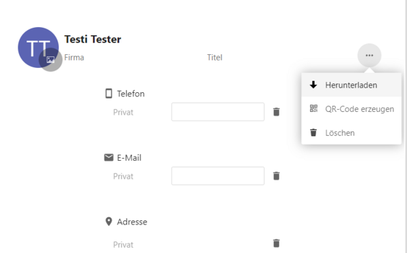The image size is (407, 253).
Task: Click into the Telefon number input field
Action: point(218,112)
